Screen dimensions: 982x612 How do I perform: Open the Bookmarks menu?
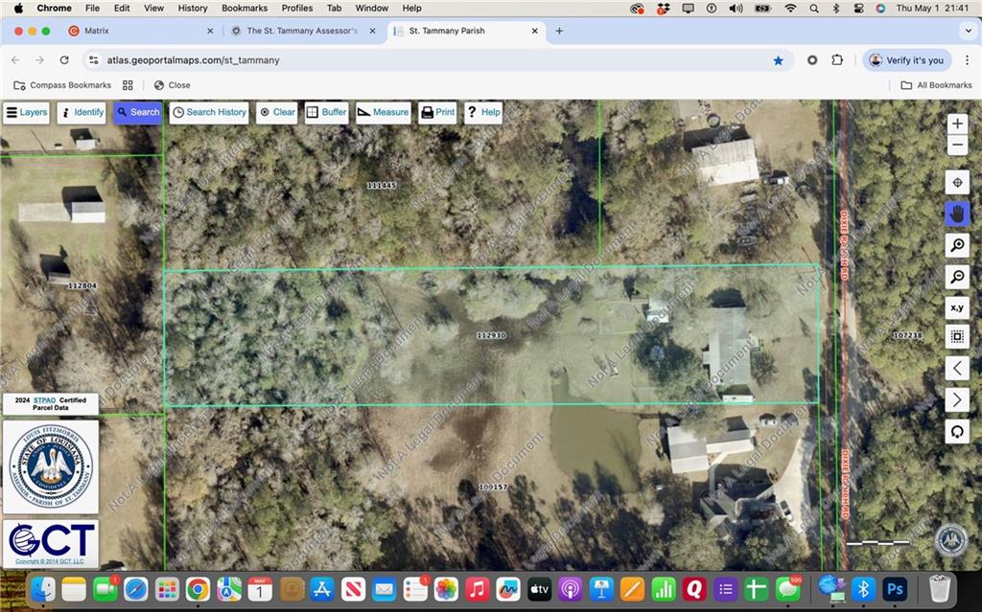click(x=244, y=8)
